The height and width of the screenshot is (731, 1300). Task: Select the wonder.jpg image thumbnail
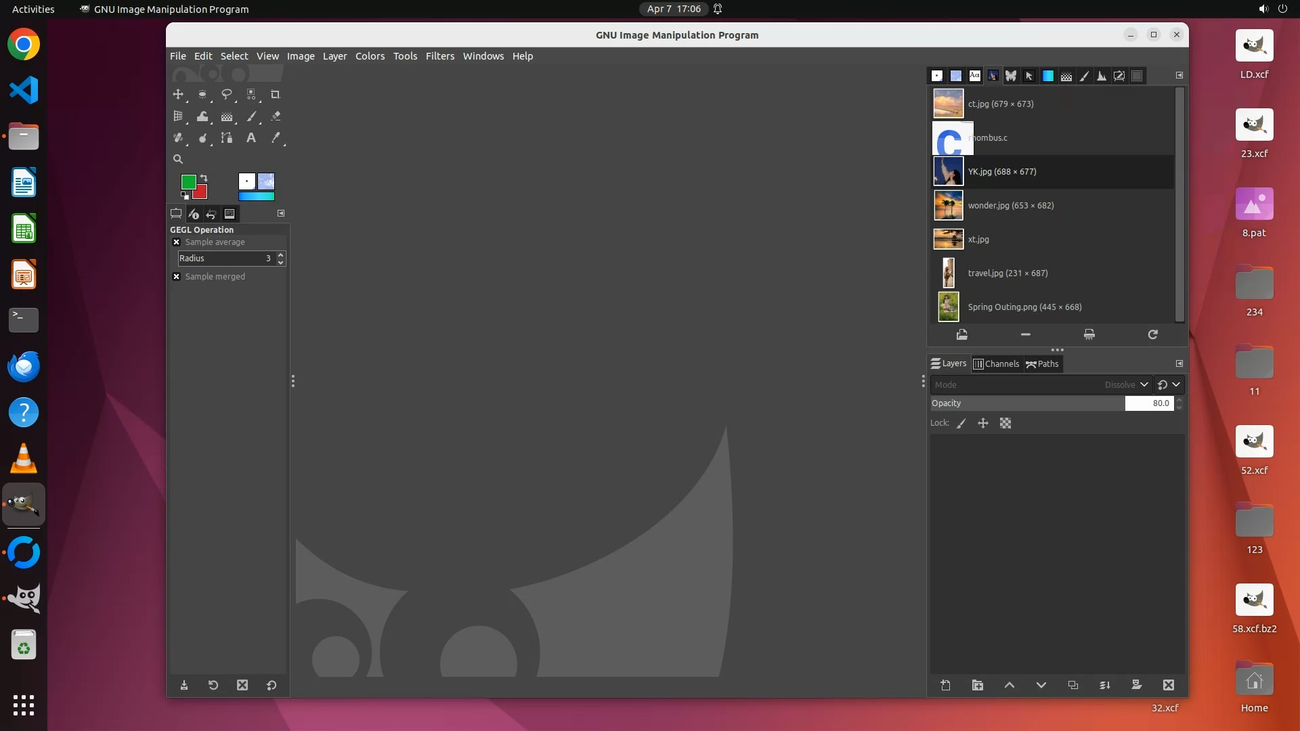pyautogui.click(x=948, y=206)
